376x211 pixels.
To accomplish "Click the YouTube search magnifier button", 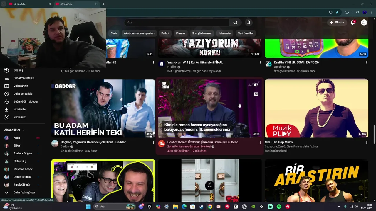I will (x=235, y=23).
